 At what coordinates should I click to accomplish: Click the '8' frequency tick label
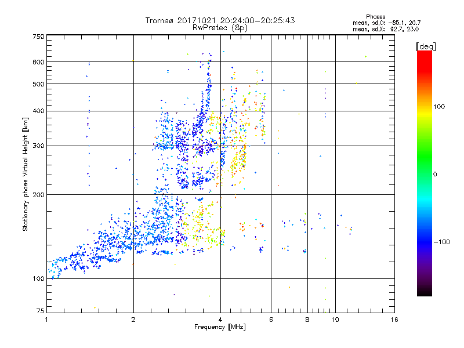point(307,320)
